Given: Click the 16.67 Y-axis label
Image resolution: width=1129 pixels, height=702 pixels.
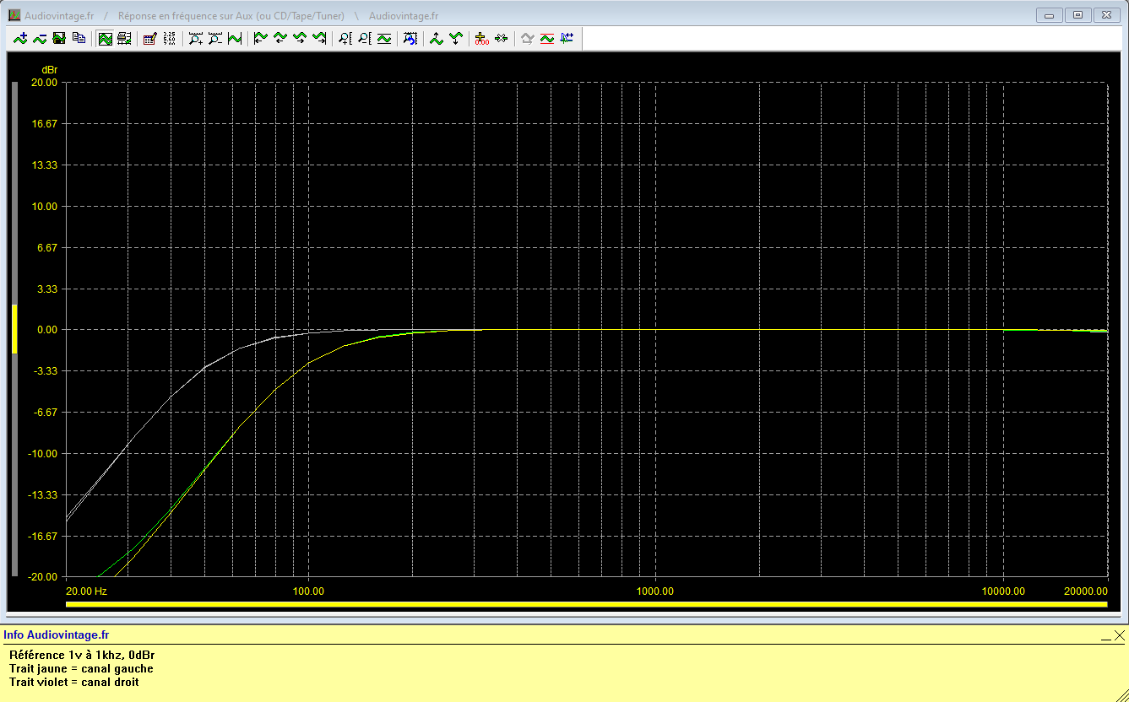Looking at the screenshot, I should point(44,124).
